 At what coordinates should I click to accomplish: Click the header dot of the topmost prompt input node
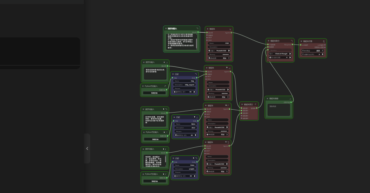[166, 28]
